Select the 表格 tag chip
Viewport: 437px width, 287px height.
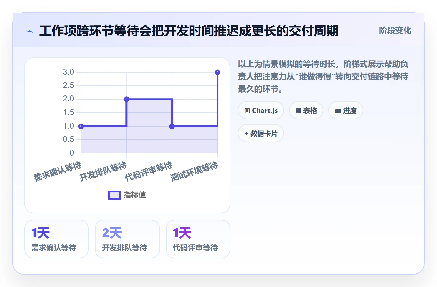tap(306, 110)
